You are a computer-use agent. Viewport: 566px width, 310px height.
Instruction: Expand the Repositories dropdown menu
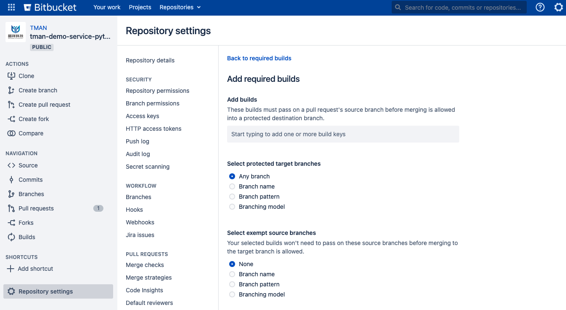click(180, 7)
